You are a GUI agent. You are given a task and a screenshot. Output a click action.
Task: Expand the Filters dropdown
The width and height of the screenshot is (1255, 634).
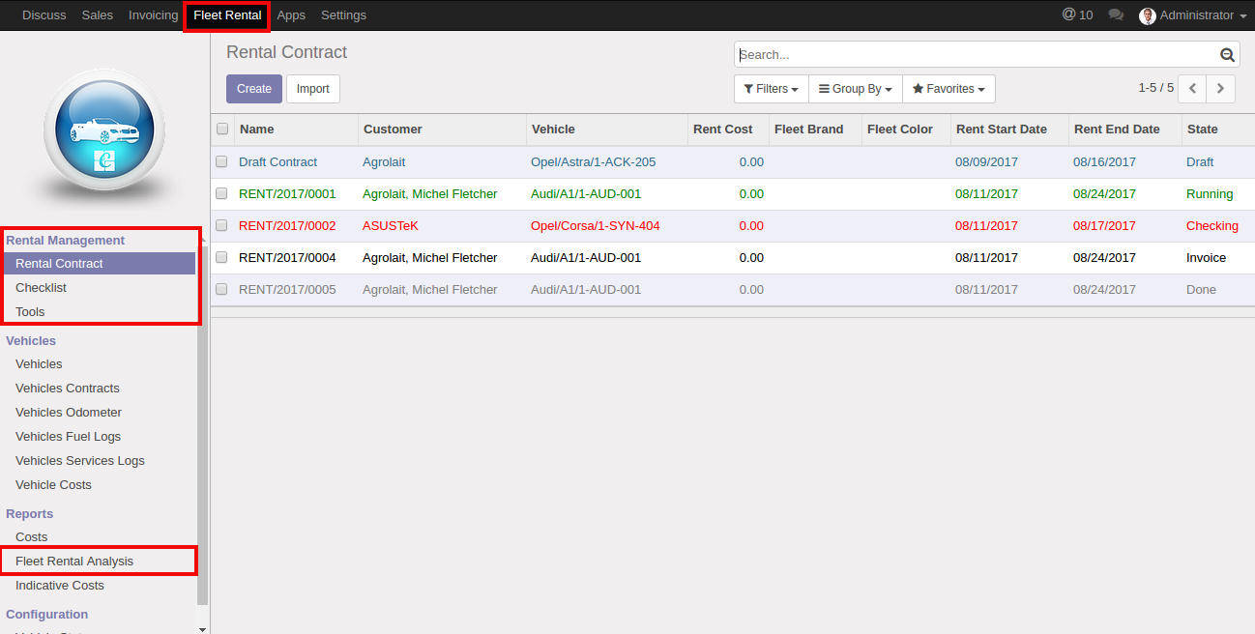(x=771, y=89)
